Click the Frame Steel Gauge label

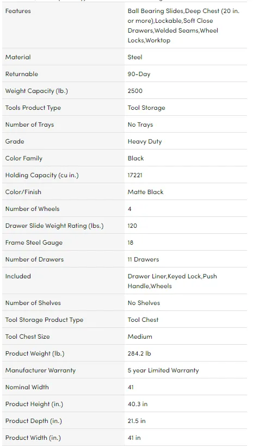(x=34, y=242)
